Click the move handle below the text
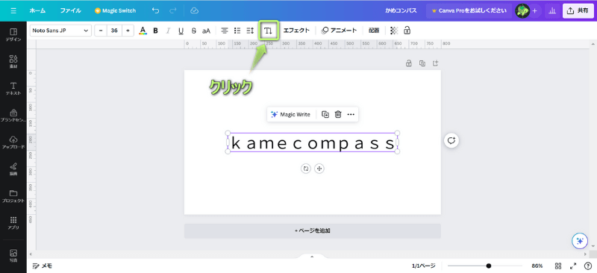Image resolution: width=597 pixels, height=273 pixels. [319, 169]
